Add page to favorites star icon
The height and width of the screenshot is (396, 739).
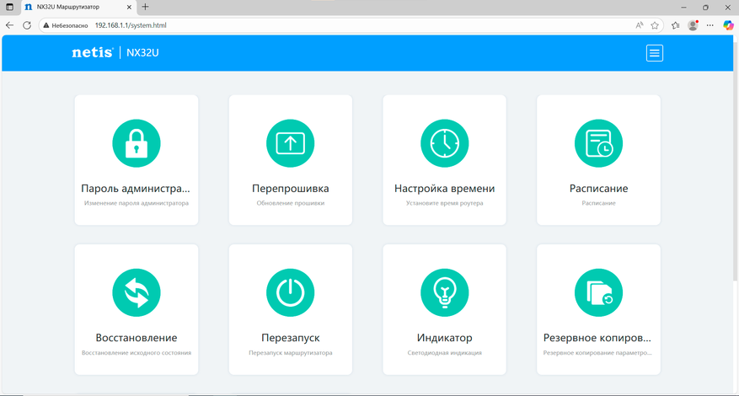(x=655, y=25)
